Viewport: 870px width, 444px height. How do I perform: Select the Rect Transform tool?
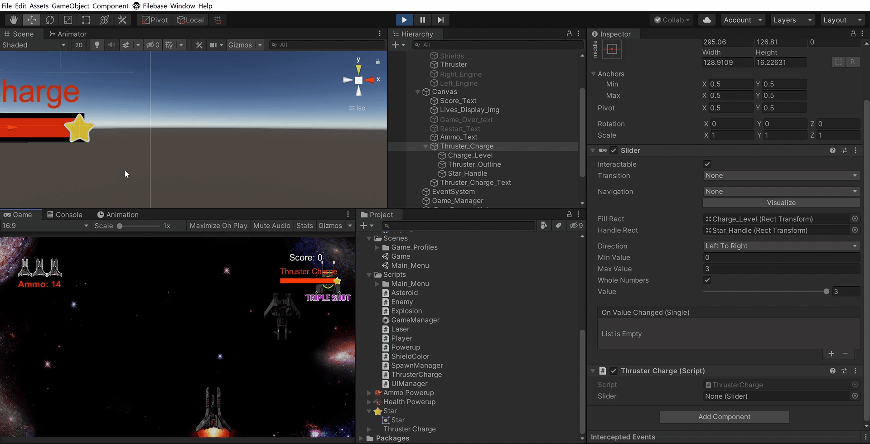86,20
